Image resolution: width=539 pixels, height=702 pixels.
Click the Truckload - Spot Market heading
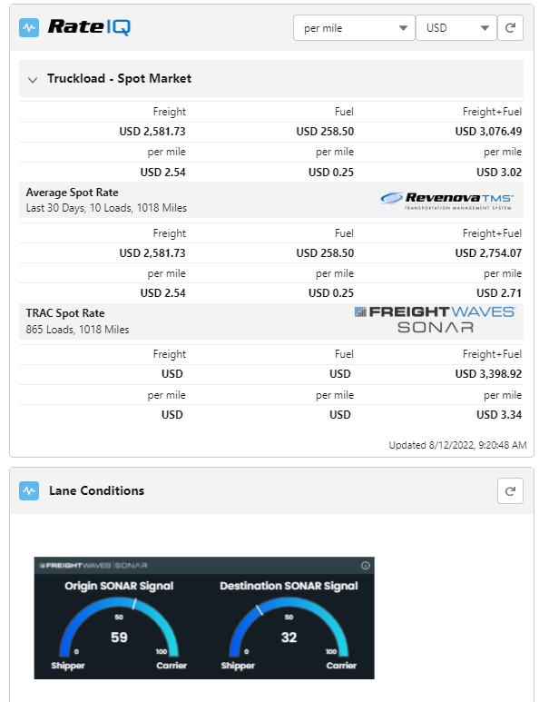120,78
